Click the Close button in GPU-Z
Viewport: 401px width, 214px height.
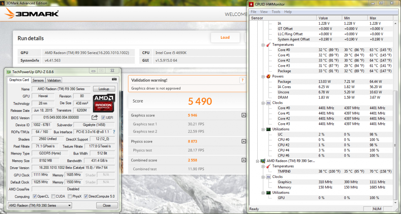tap(107, 205)
